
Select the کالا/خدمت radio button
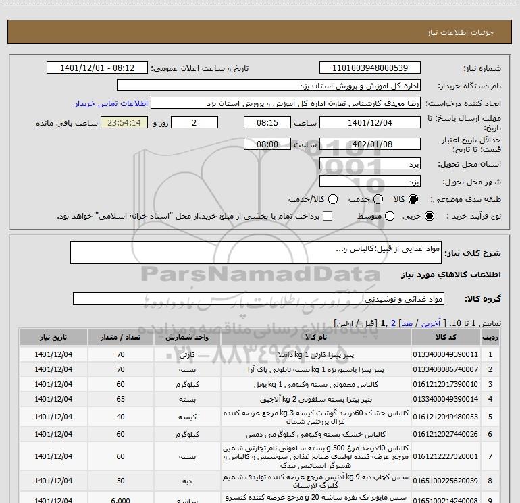click(x=333, y=199)
